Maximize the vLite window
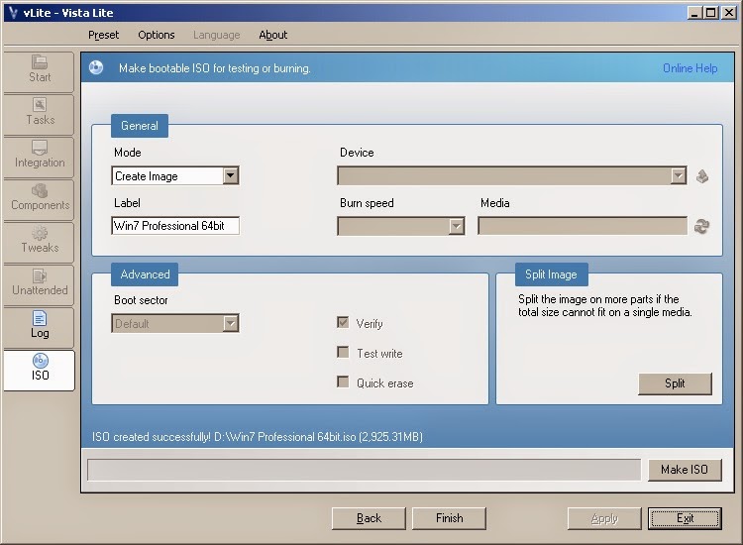Image resolution: width=743 pixels, height=545 pixels. pos(710,13)
